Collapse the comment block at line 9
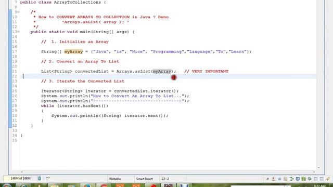Viewport: 333px width, 187px height. pyautogui.click(x=19, y=12)
